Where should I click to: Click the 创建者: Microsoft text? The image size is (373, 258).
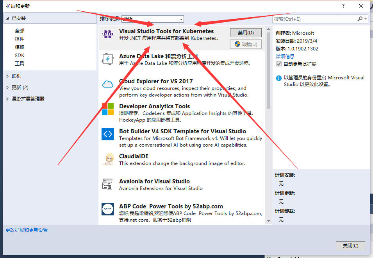[x=295, y=33]
